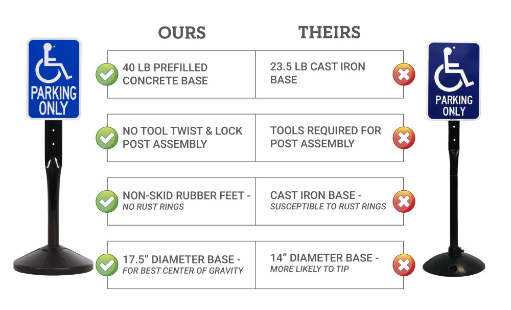Click the right dark-blue Parking Only sign

click(454, 81)
